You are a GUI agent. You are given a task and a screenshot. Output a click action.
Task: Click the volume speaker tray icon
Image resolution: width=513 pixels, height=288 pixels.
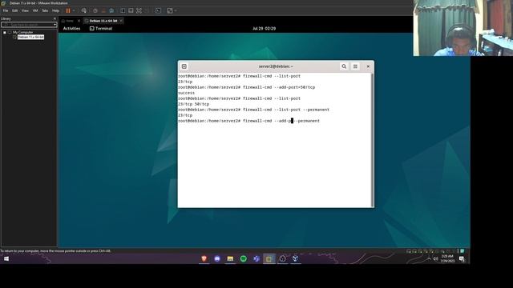(x=436, y=259)
